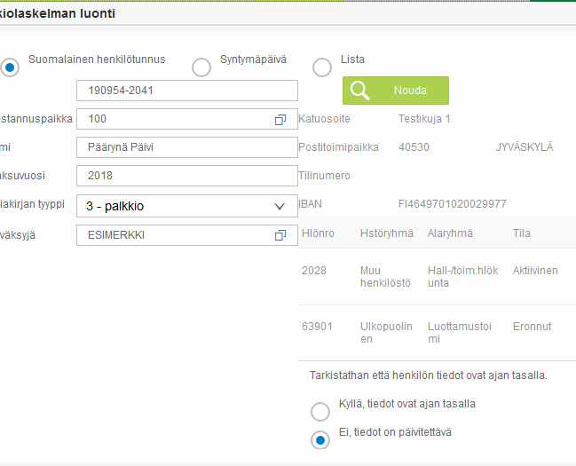The height and width of the screenshot is (466, 576).
Task: Click Muu henkilöstö cell
Action: pos(385,277)
